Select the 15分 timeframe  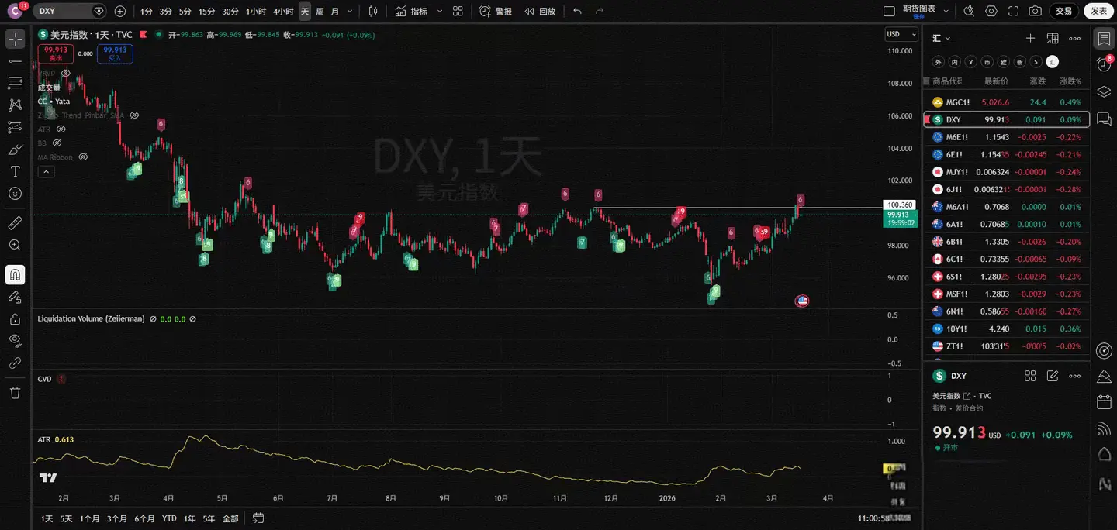(x=206, y=11)
